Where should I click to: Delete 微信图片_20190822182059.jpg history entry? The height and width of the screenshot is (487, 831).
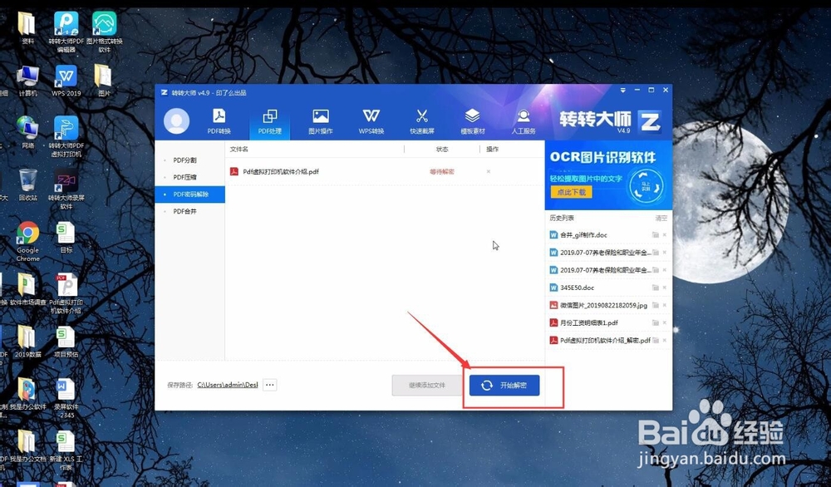coord(665,305)
